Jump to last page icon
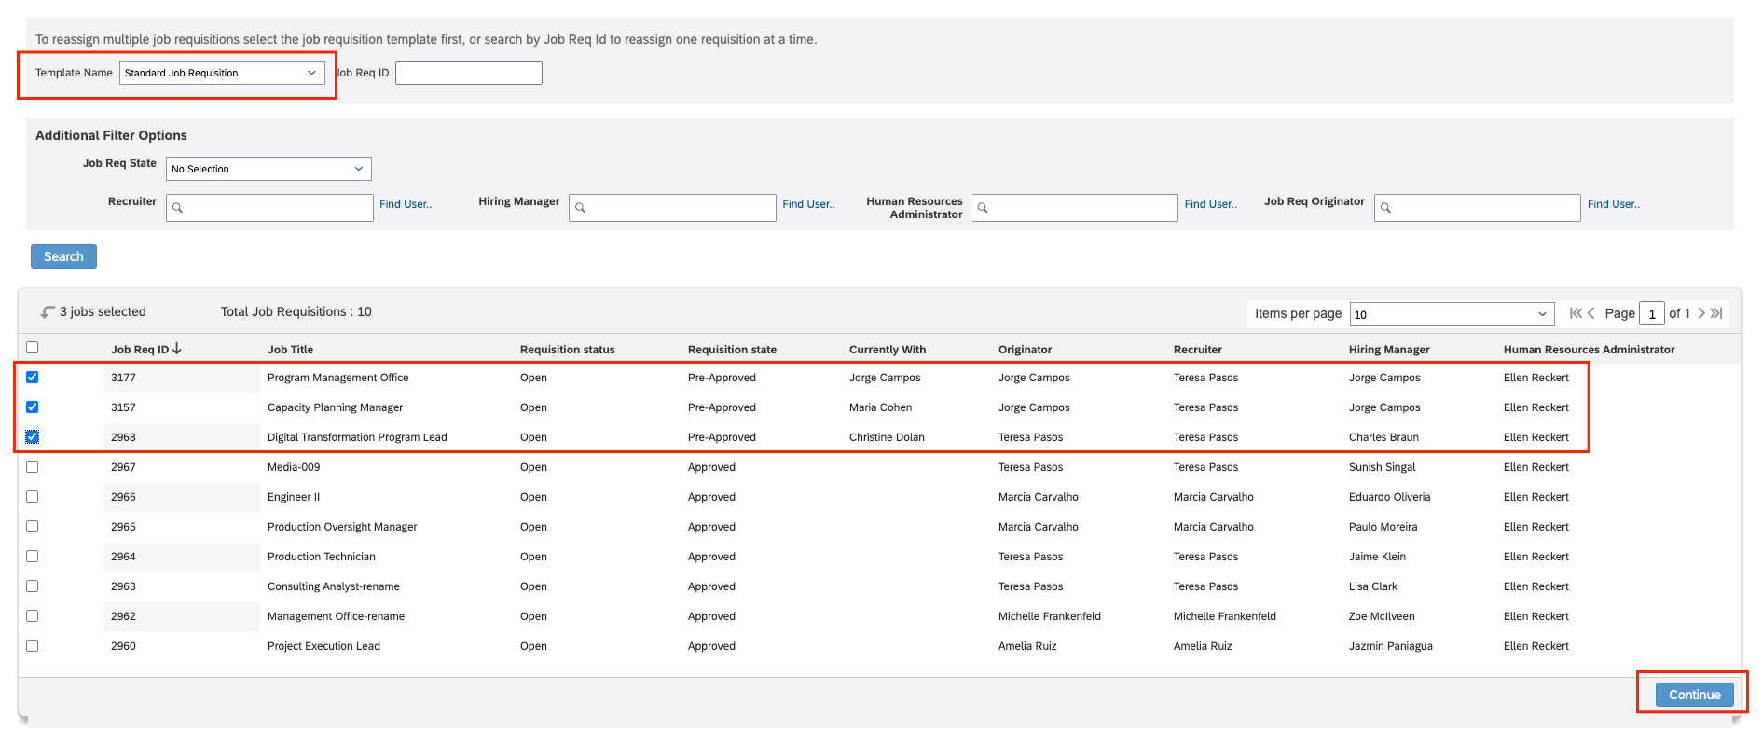This screenshot has height=731, width=1762. click(x=1716, y=313)
